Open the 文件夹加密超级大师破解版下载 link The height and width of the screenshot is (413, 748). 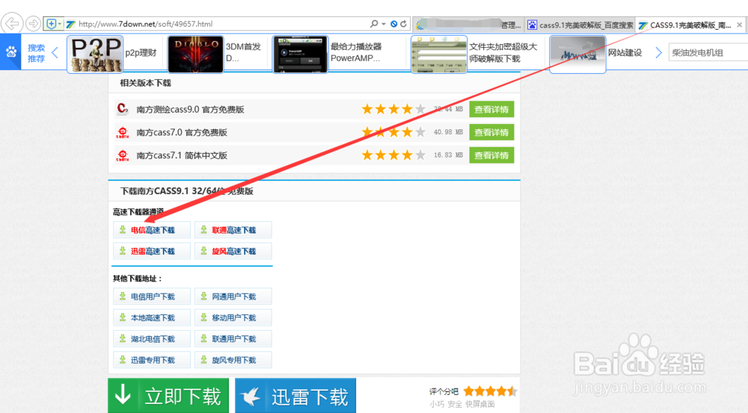(503, 52)
